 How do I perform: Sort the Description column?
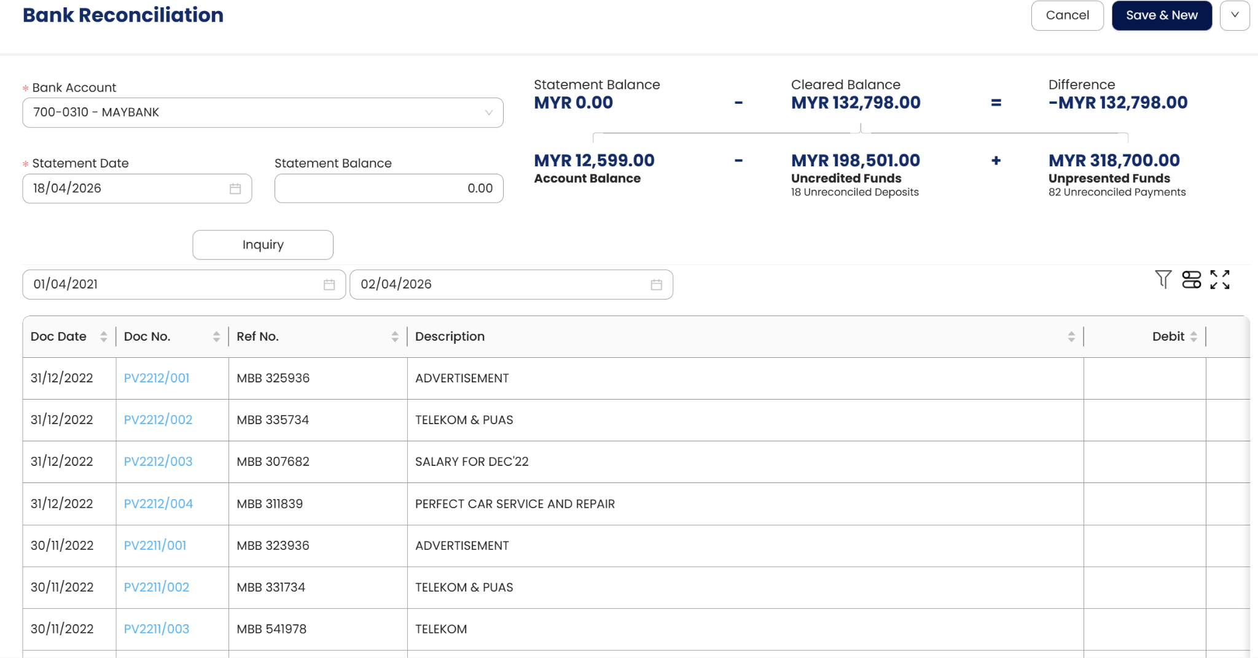(1071, 337)
